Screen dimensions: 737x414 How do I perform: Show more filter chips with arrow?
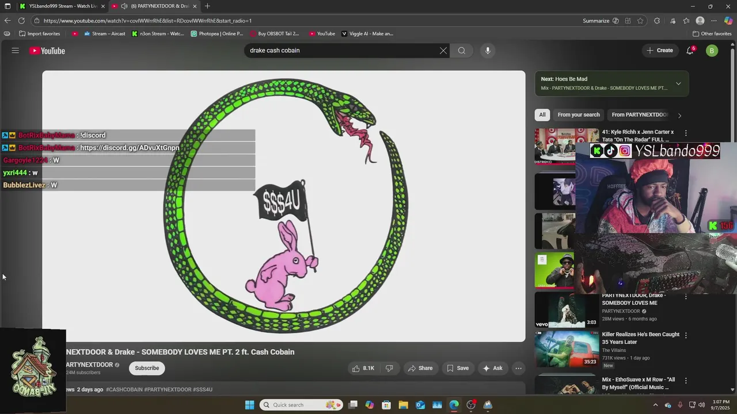[679, 115]
